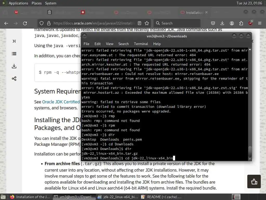The width and height of the screenshot is (266, 200).
Task: Click the '$ rpm -q --whatpr' code block
Action: click(x=58, y=73)
